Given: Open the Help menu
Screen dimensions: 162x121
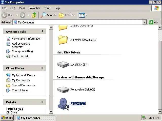Looking at the screenshot, I should point(57,8).
